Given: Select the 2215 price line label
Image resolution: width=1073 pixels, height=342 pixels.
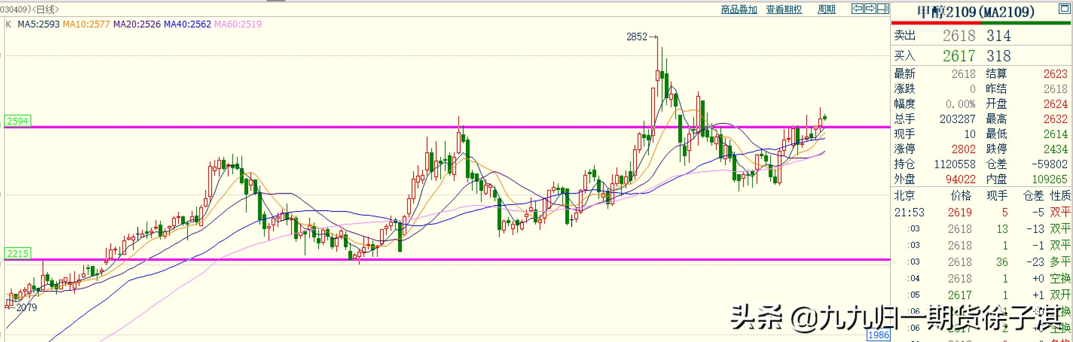Looking at the screenshot, I should click(x=17, y=253).
